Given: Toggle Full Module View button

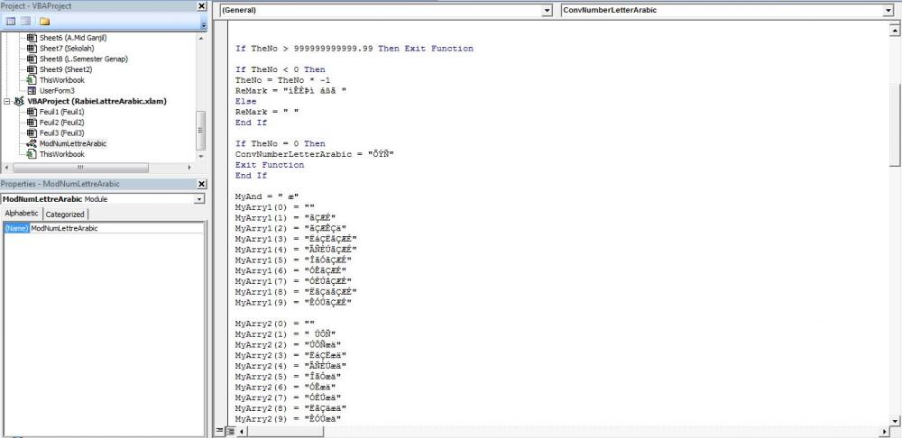Looking at the screenshot, I should tap(230, 432).
